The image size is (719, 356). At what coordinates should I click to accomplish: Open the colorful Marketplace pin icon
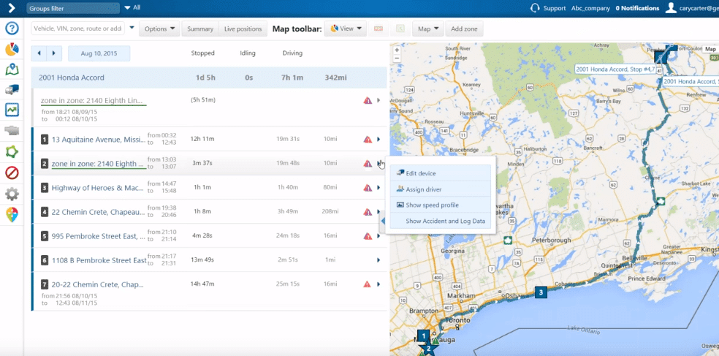tap(12, 215)
